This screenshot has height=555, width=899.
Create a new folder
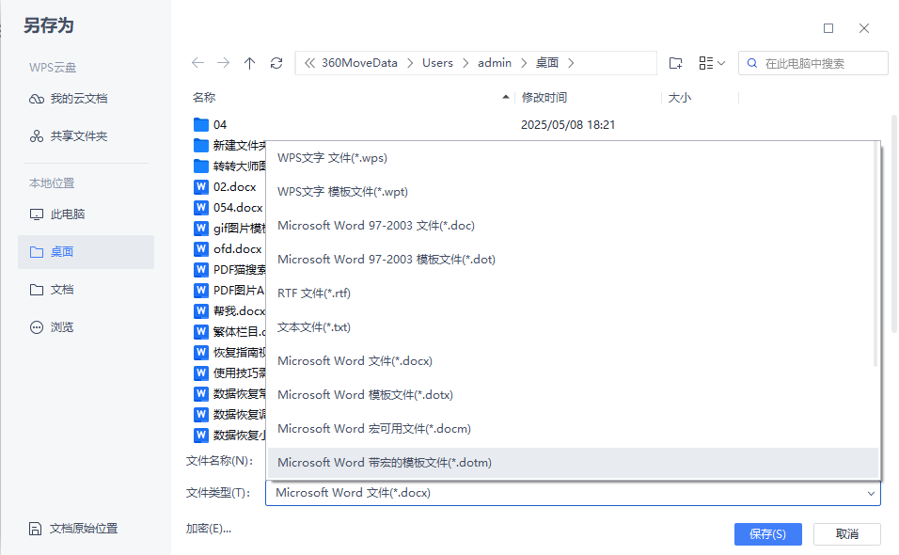[675, 62]
